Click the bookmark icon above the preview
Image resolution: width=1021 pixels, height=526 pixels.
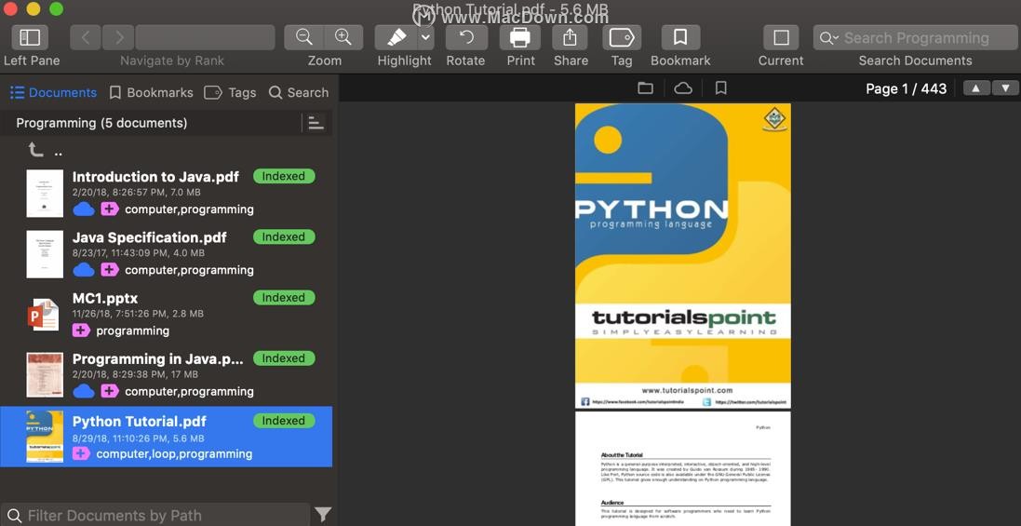pyautogui.click(x=720, y=88)
